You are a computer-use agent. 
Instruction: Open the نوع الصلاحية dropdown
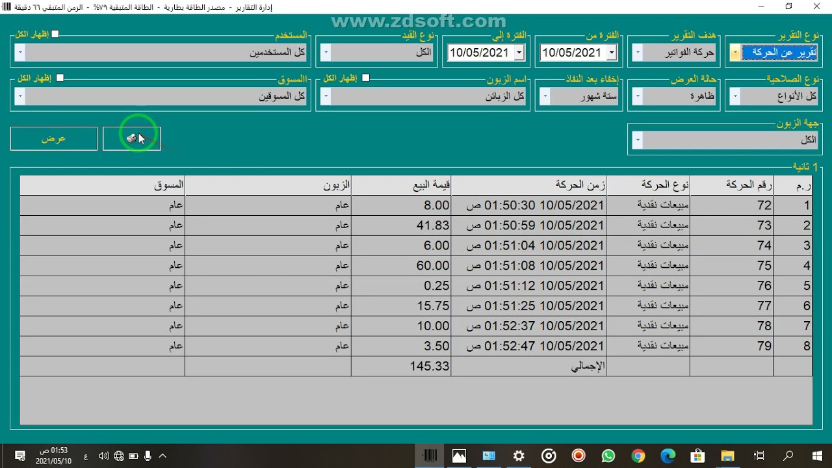click(x=735, y=97)
